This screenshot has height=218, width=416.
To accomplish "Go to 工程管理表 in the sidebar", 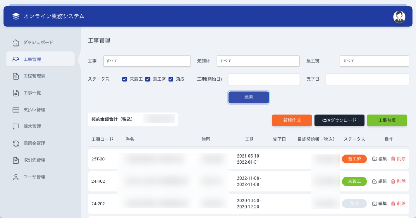I will [34, 76].
